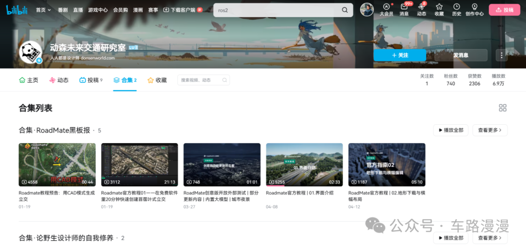This screenshot has width=526, height=247.
Task: Open the three-dot more options menu
Action: pyautogui.click(x=502, y=55)
